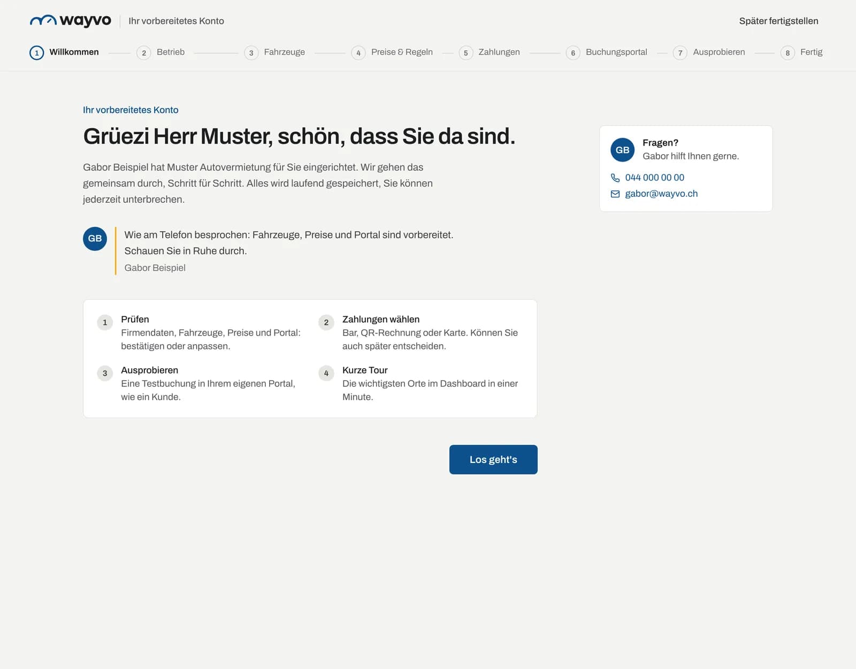The height and width of the screenshot is (669, 856).
Task: Click the 'Gabor hilft Ihnen gerne.' text
Action: (691, 156)
